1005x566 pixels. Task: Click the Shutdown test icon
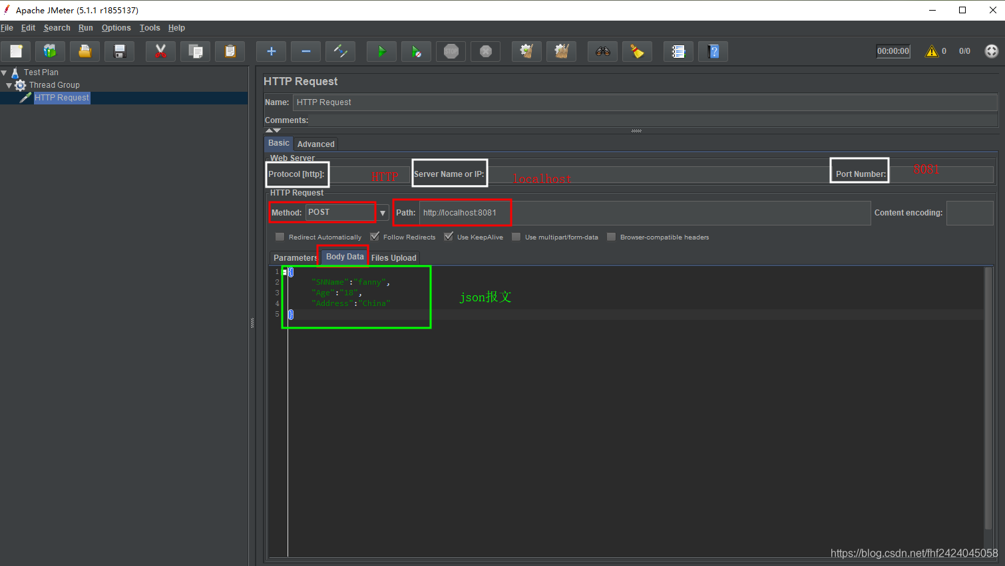pyautogui.click(x=485, y=51)
